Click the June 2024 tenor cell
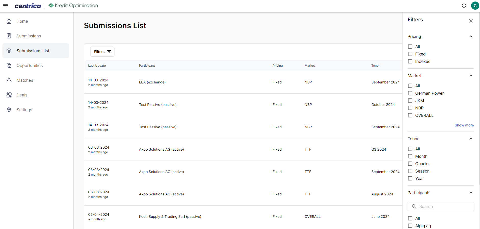The width and height of the screenshot is (480, 229). [380, 217]
